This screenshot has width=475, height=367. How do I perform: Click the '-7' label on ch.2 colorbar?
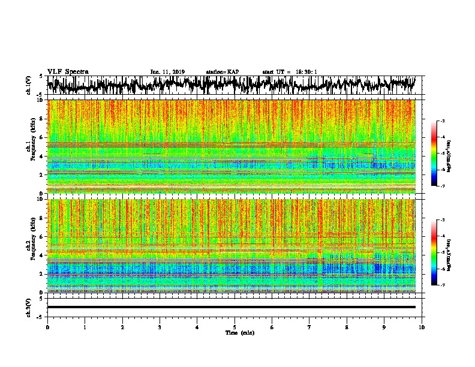[x=442, y=285]
